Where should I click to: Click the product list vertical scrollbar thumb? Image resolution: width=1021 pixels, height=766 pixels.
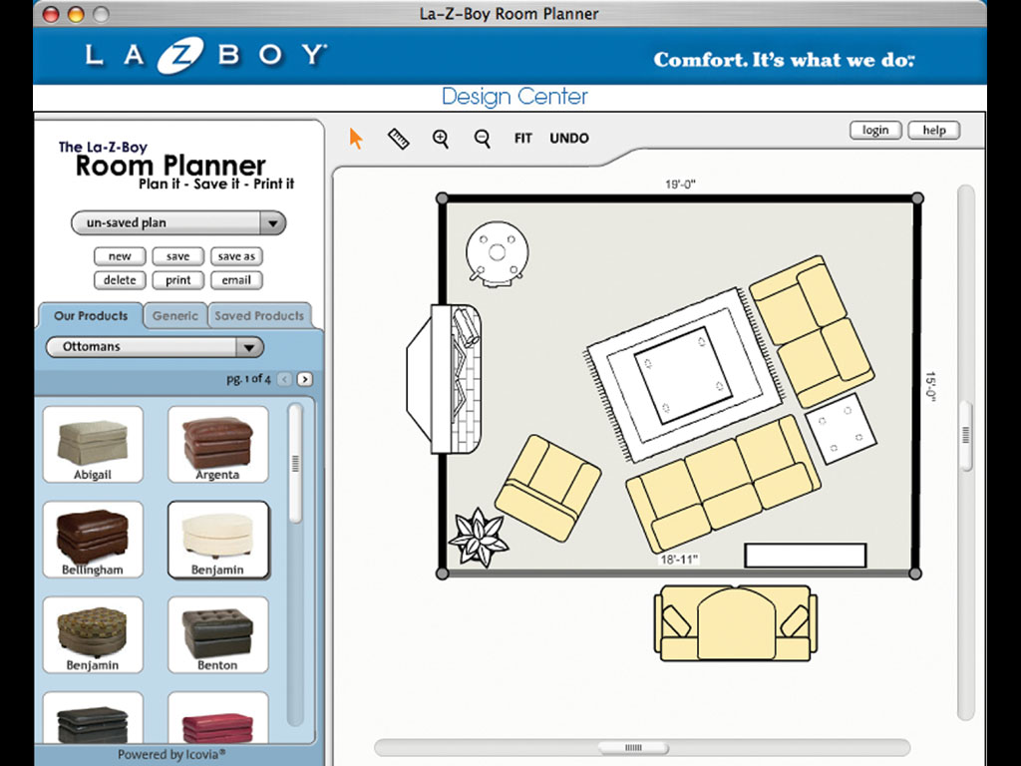coord(295,464)
